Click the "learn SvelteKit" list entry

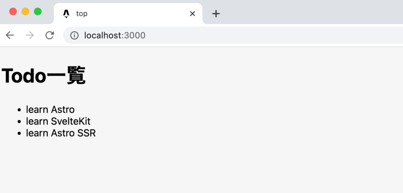(x=58, y=121)
